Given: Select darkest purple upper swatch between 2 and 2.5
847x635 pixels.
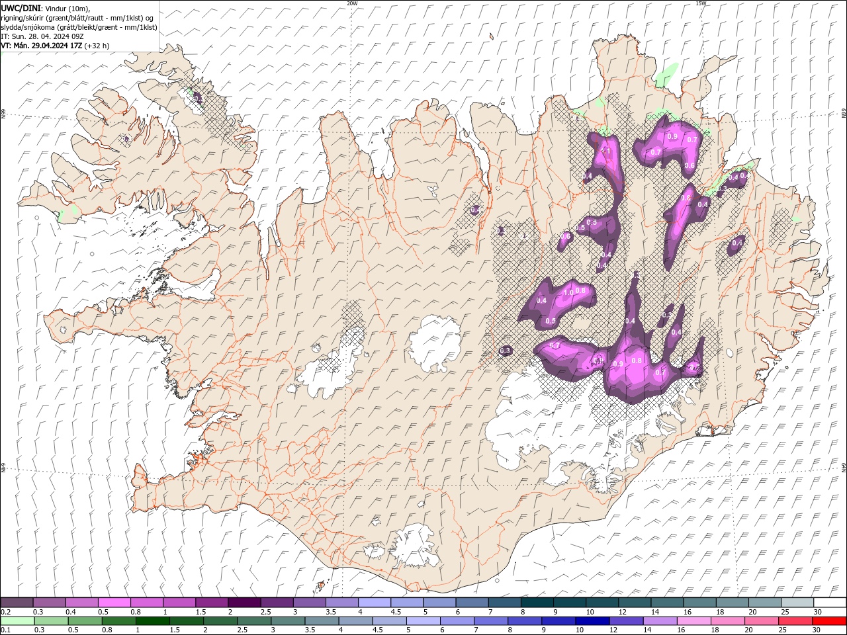Looking at the screenshot, I should coord(244,602).
